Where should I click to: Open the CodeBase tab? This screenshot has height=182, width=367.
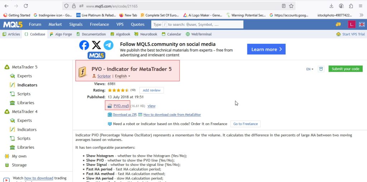point(35,34)
